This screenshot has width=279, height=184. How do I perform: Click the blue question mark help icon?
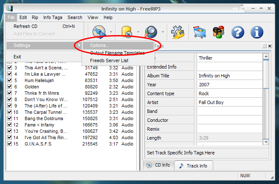(238, 32)
